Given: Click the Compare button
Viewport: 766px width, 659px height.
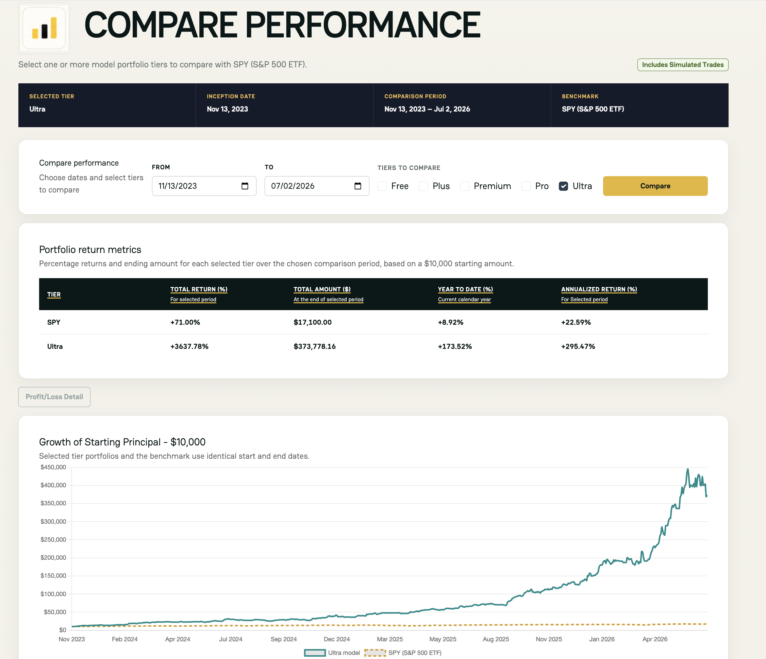Looking at the screenshot, I should point(655,186).
